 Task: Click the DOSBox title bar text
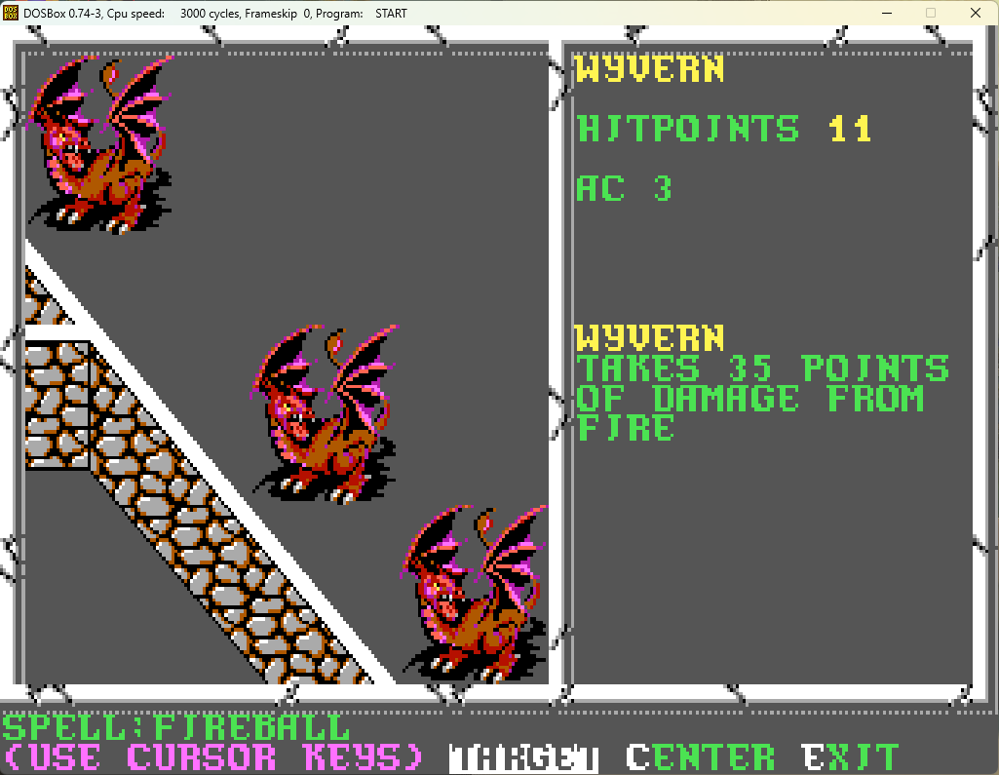(215, 14)
